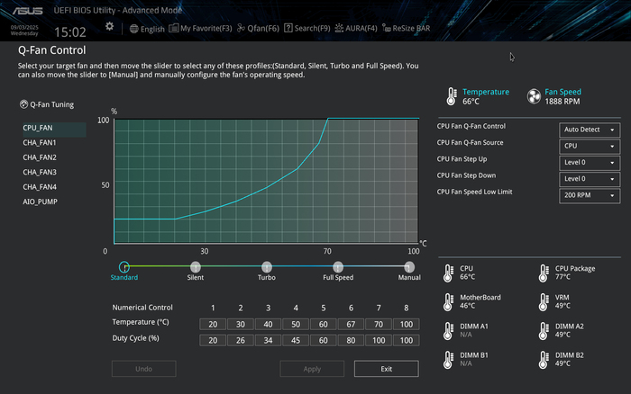The image size is (631, 394).
Task: Open ReSize BAR setting
Action: point(408,29)
